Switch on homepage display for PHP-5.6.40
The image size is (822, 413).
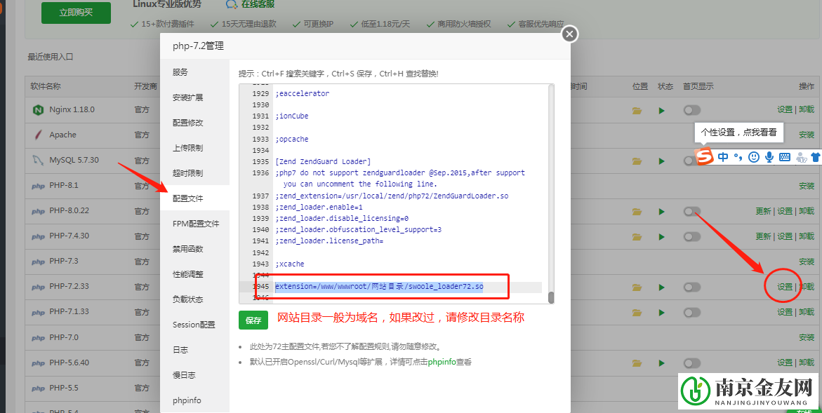point(692,363)
